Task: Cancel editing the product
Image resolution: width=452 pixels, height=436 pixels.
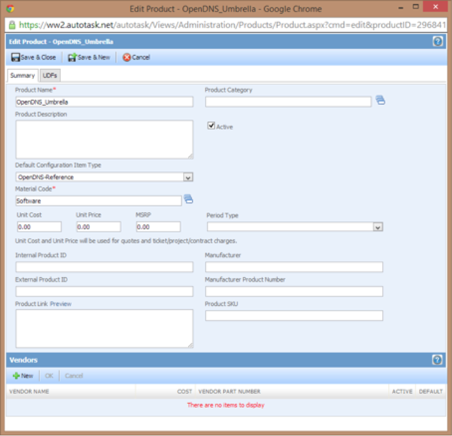Action: [x=136, y=57]
